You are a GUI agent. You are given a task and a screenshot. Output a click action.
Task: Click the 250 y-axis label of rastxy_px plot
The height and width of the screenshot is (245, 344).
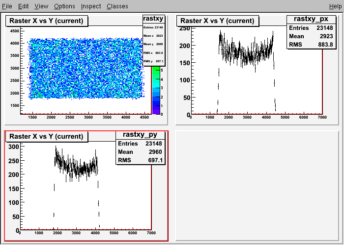pyautogui.click(x=184, y=28)
